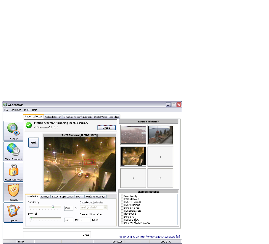Open the Settings sub-tab

[45, 196]
